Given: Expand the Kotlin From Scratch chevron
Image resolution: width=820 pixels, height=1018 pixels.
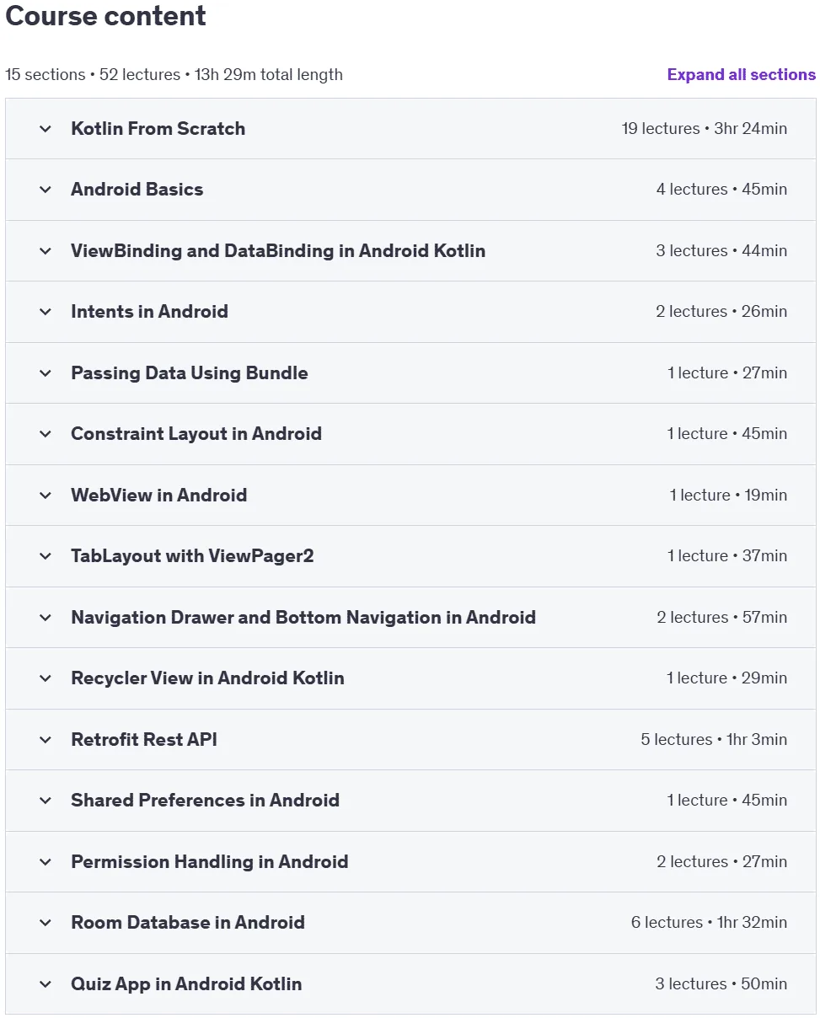Looking at the screenshot, I should coord(46,129).
